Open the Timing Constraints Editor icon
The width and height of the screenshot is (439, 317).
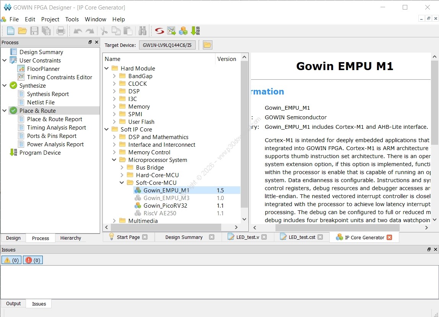click(x=21, y=77)
